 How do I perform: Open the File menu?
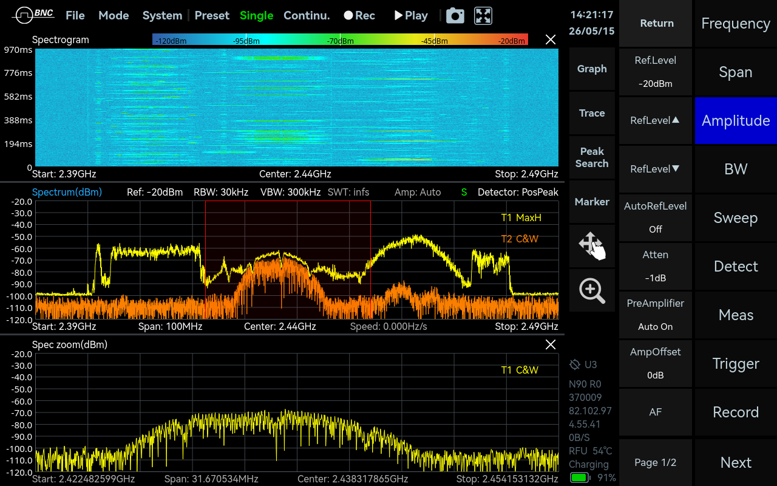[75, 16]
